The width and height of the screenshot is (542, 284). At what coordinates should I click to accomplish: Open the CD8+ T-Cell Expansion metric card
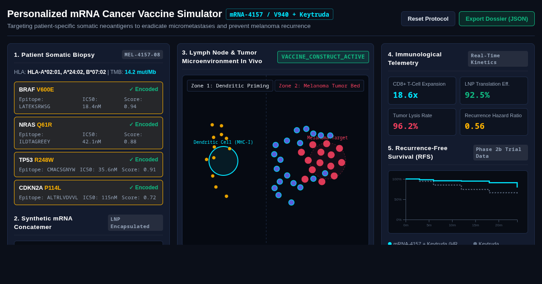pos(422,91)
